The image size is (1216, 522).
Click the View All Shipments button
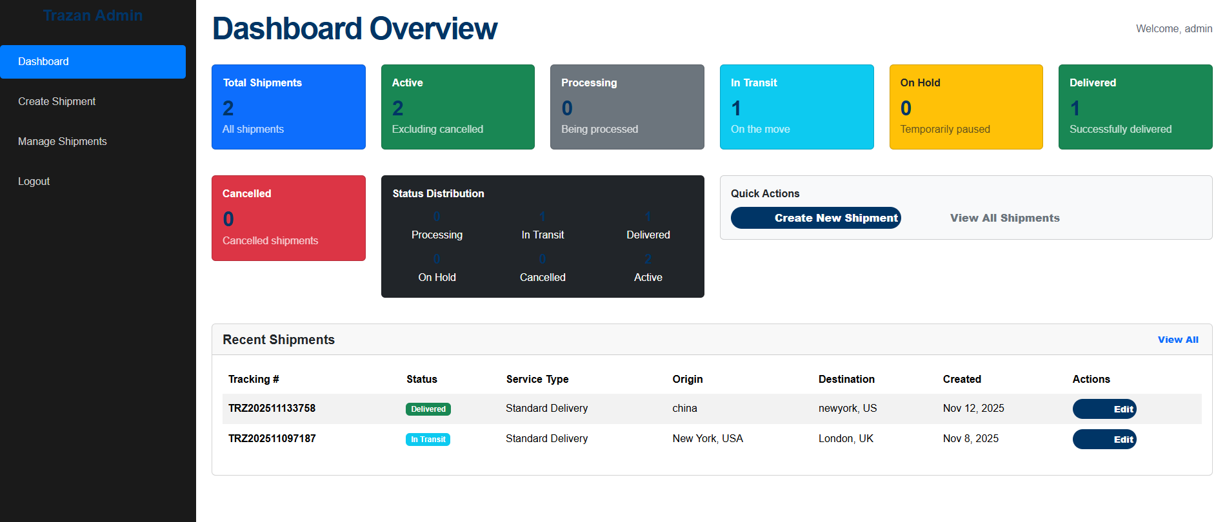pos(1004,218)
